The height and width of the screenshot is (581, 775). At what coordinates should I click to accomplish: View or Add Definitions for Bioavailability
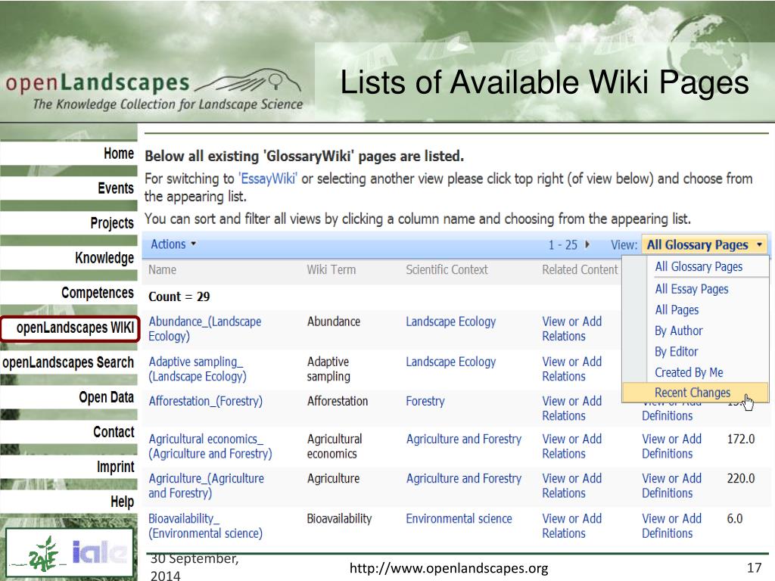[672, 527]
